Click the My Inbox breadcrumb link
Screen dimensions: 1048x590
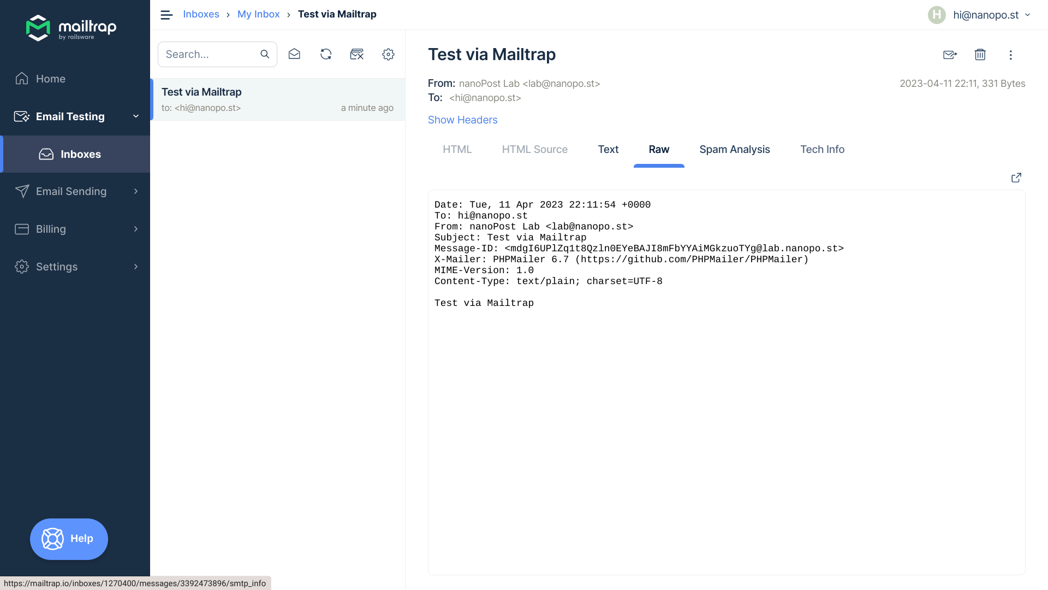pos(258,14)
